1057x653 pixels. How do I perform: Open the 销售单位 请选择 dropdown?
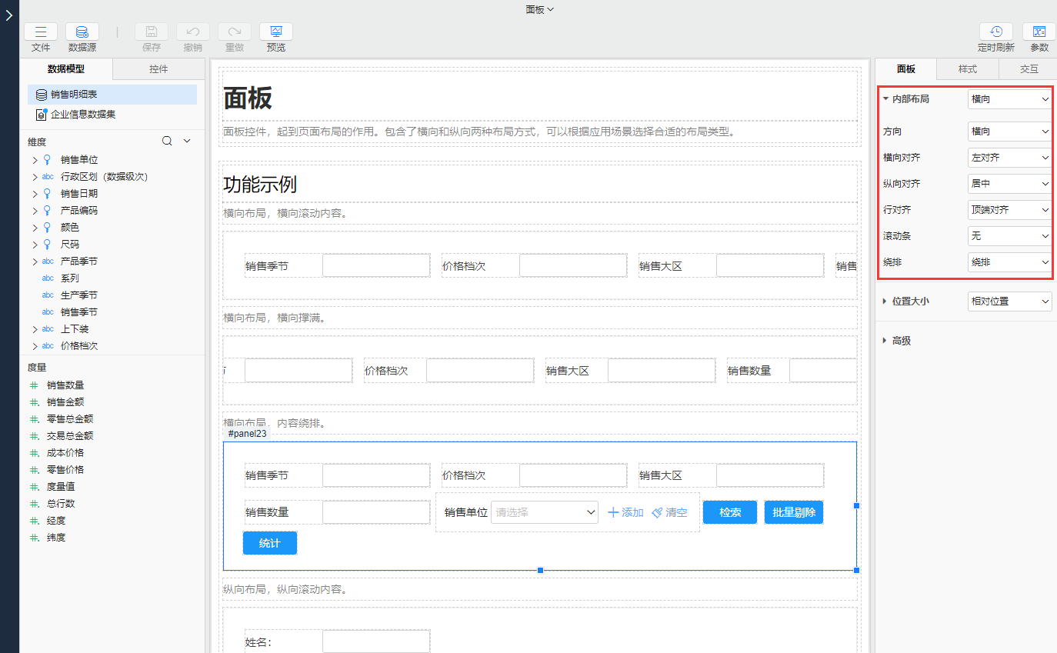[x=544, y=512]
